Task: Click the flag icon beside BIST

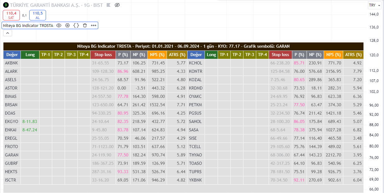Action: point(109,5)
